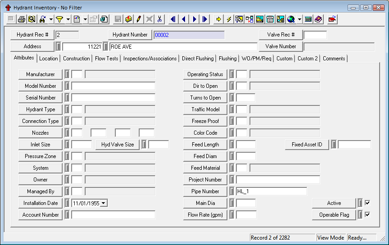Screen dimensions: 389x245
Task: Toggle the Active checkbox
Action: tap(367, 203)
